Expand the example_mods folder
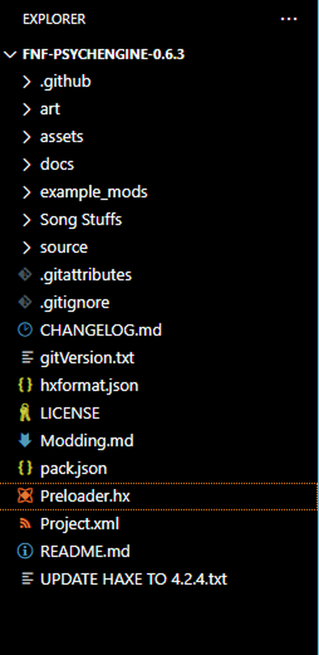This screenshot has height=655, width=319. (159, 192)
